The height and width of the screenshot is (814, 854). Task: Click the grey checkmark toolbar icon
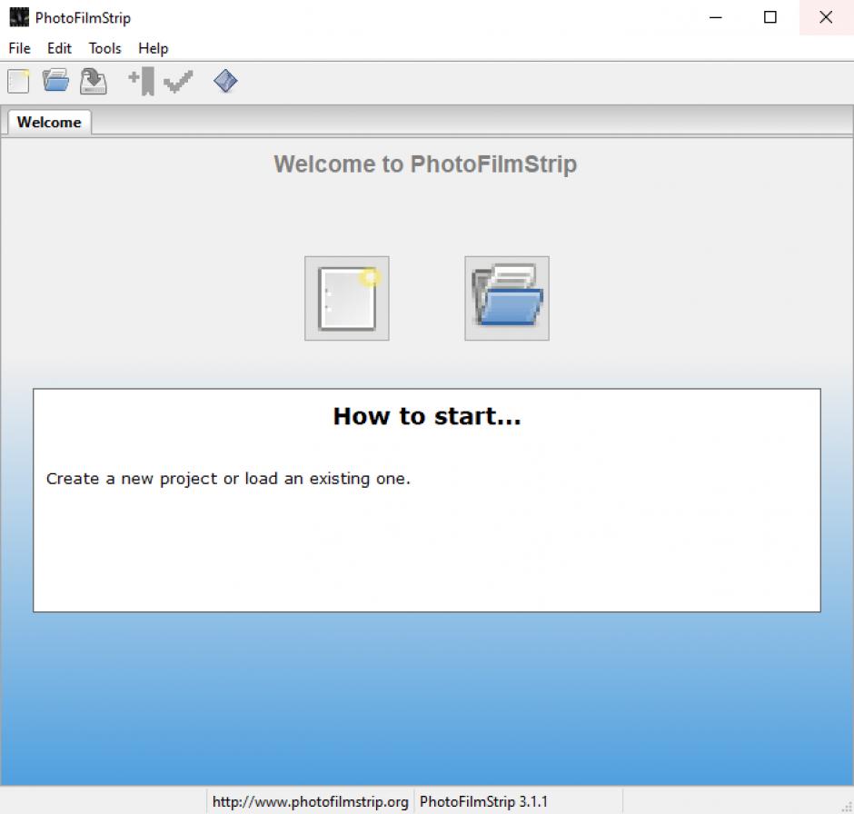178,82
